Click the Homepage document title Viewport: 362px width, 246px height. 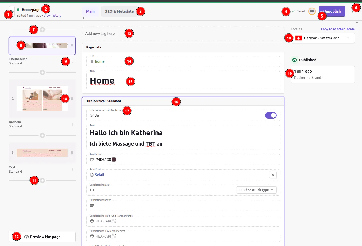pyautogui.click(x=31, y=10)
